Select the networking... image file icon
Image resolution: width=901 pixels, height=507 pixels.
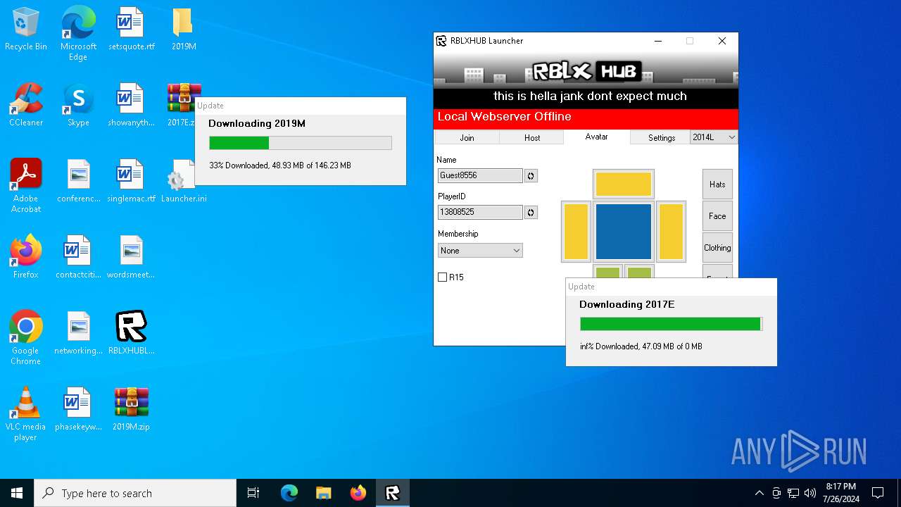tap(78, 334)
